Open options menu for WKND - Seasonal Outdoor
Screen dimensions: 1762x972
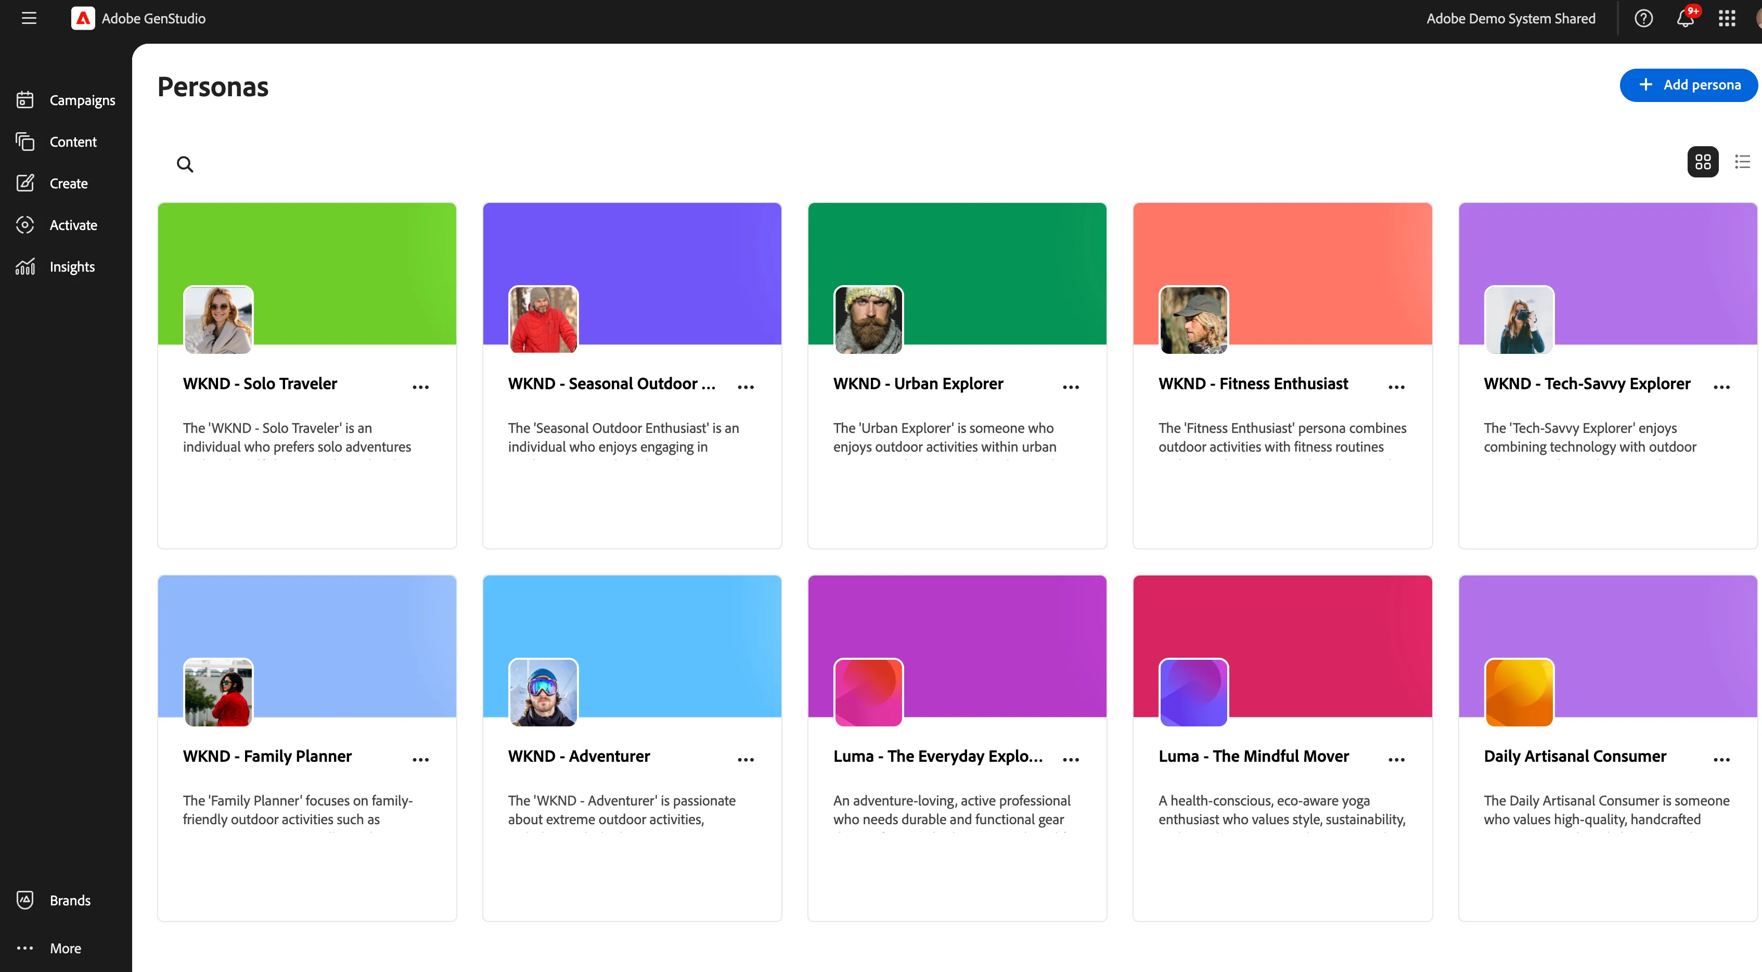[x=745, y=387]
